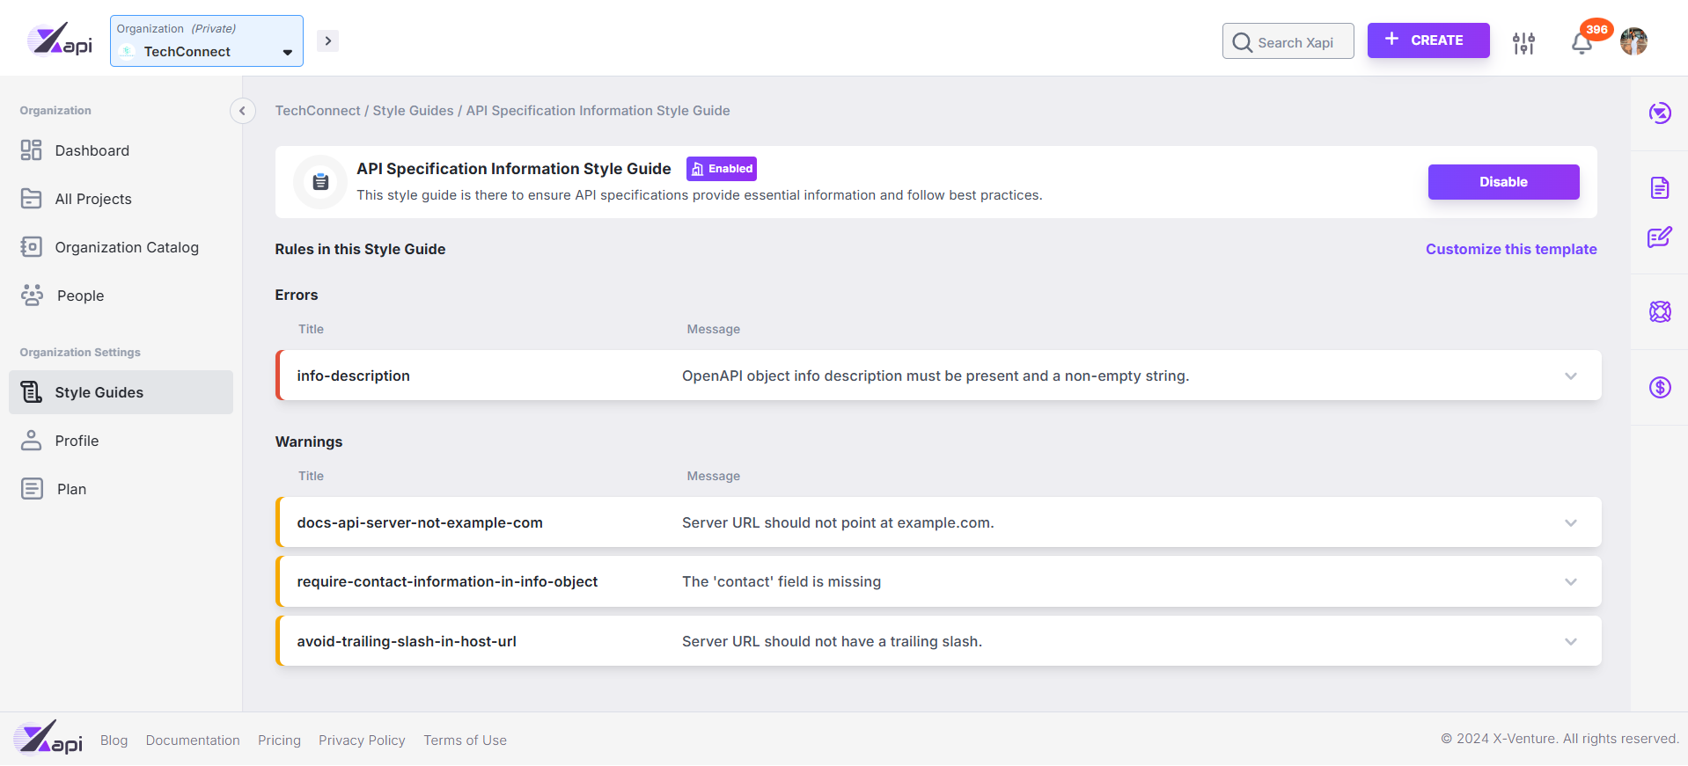Click Customize this template link

click(1511, 249)
